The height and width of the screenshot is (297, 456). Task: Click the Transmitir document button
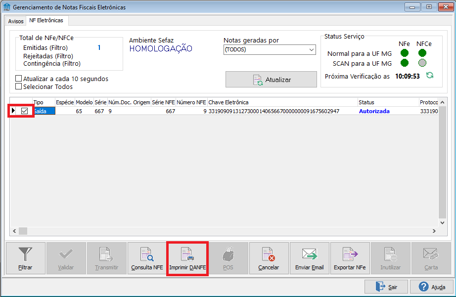pyautogui.click(x=107, y=258)
